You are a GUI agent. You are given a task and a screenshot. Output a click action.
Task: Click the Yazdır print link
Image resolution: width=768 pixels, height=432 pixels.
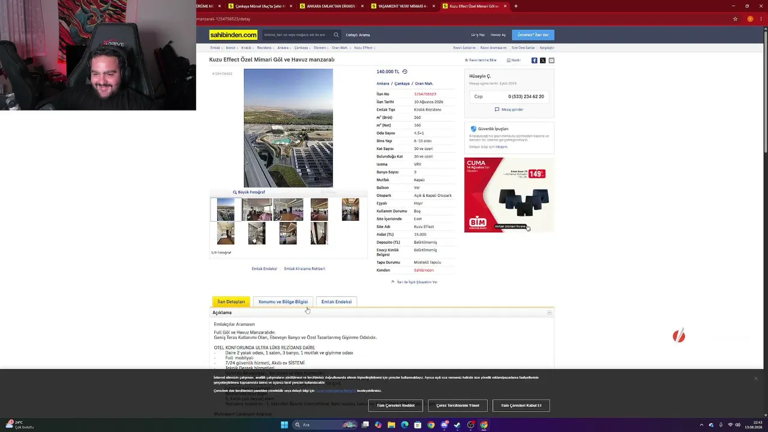[514, 60]
